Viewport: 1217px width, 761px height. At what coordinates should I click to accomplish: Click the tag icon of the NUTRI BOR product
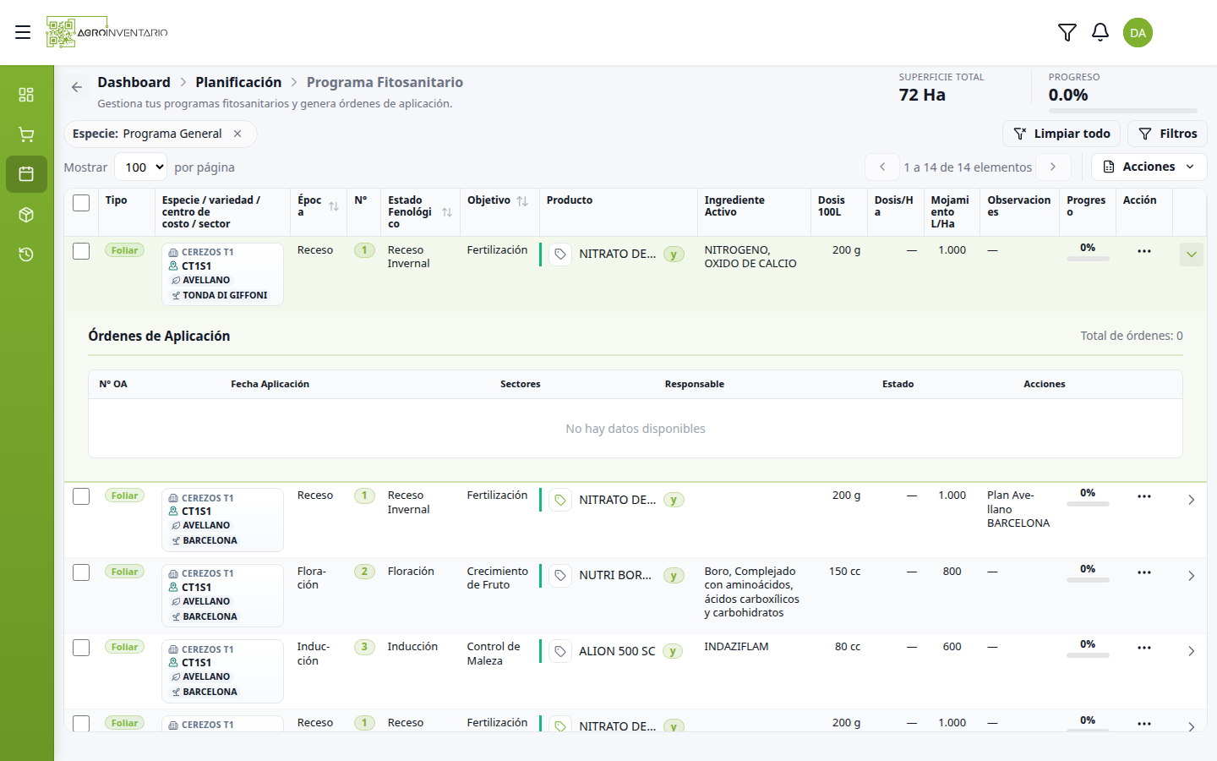[560, 576]
